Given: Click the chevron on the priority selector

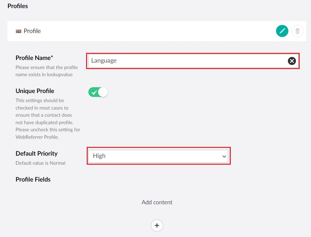Looking at the screenshot, I should (224, 156).
